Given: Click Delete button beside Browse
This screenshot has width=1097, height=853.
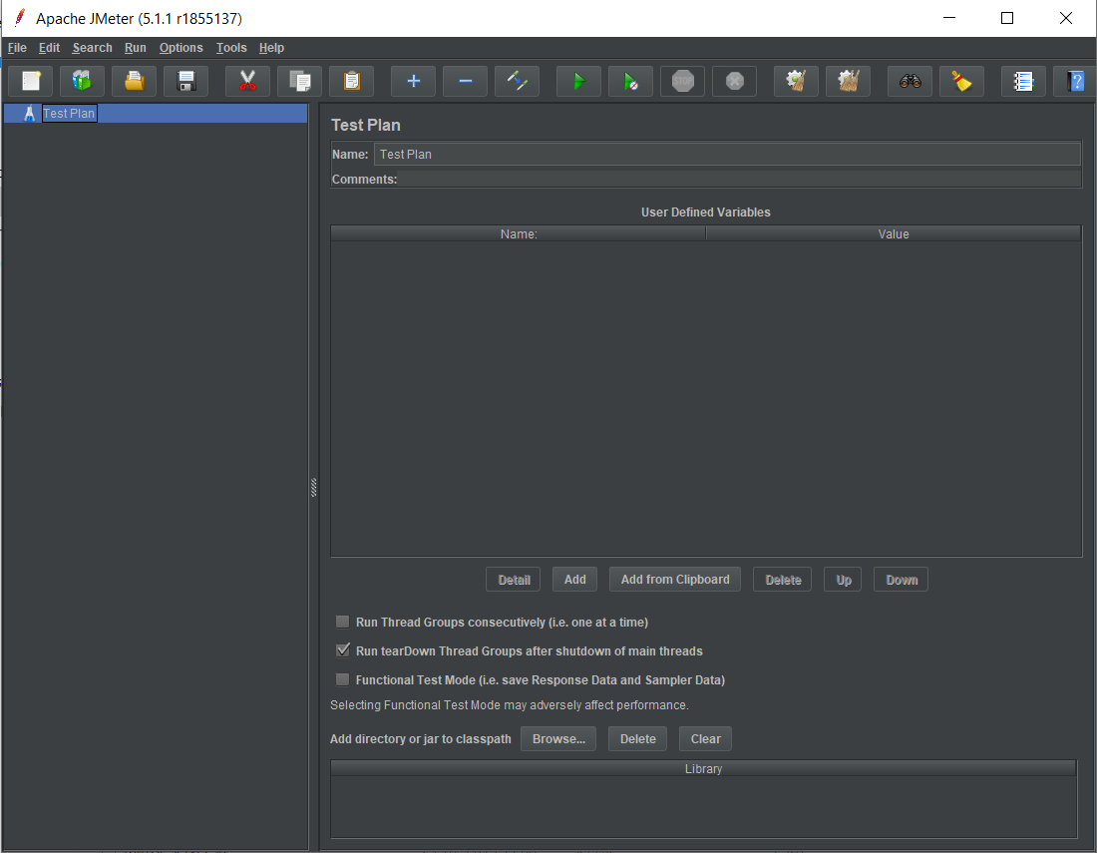Looking at the screenshot, I should tap(638, 739).
